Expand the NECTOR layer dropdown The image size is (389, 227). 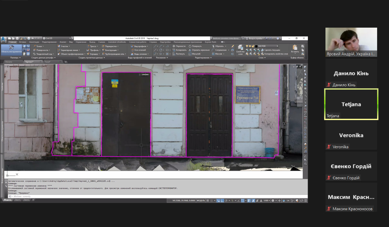coord(267,46)
